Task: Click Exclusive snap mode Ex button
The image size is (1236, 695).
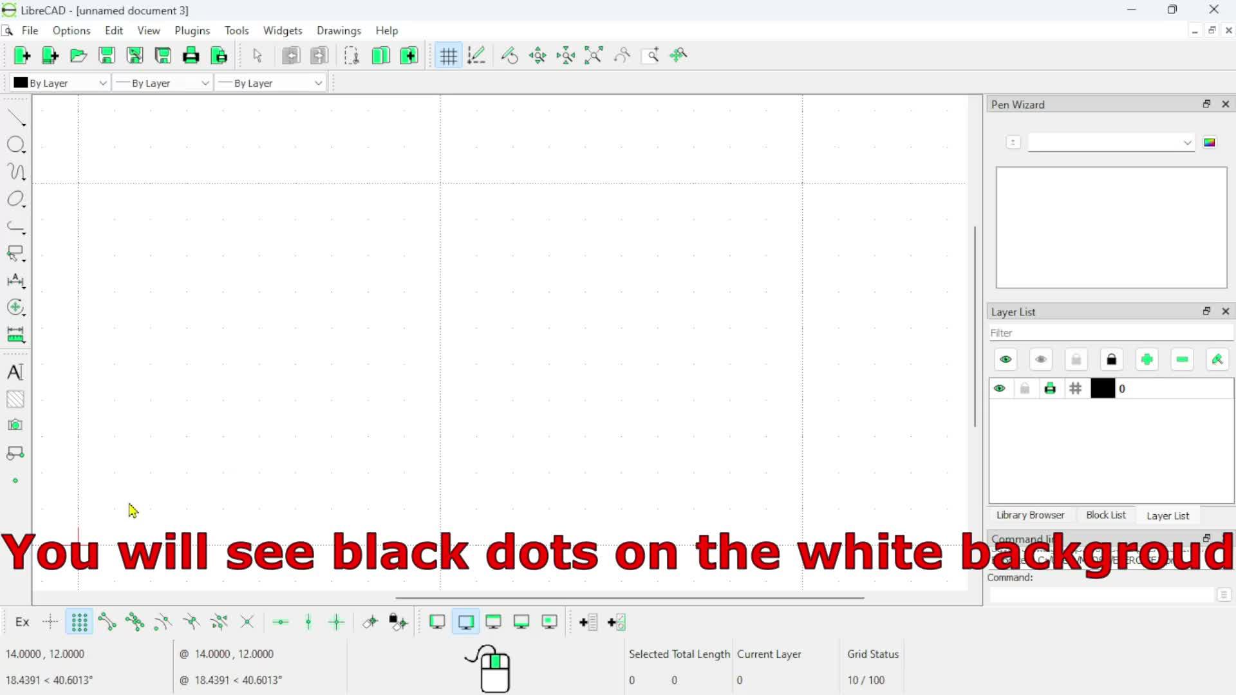Action: pos(23,622)
